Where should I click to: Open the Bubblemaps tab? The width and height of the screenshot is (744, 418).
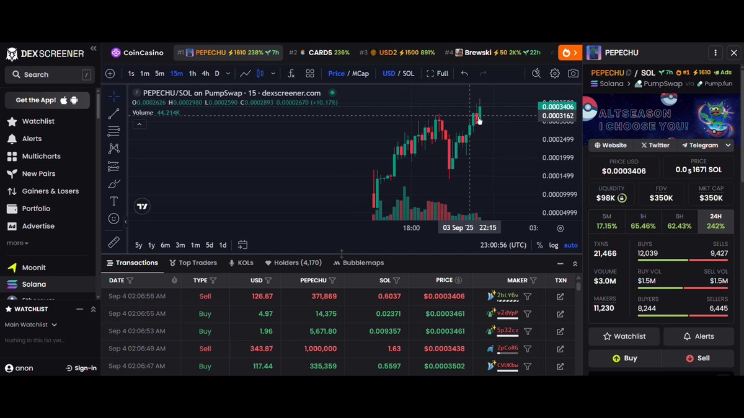358,263
